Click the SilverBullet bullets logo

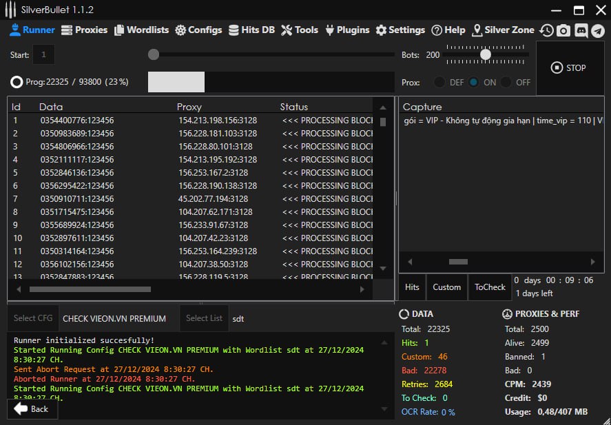pos(10,10)
